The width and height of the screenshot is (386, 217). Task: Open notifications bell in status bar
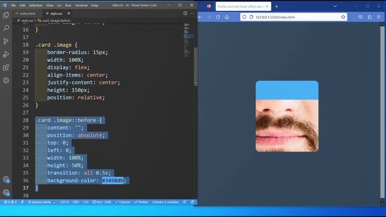tap(192, 202)
